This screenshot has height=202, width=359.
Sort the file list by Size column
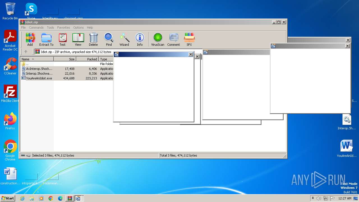pos(65,59)
